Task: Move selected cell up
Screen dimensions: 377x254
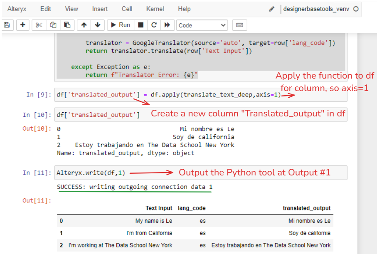Action: (84, 25)
